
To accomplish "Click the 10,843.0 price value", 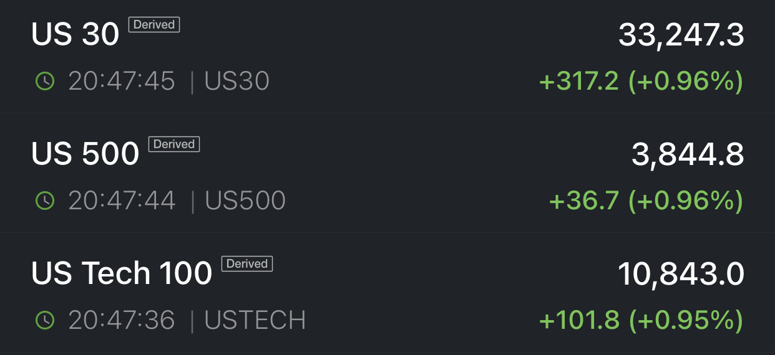I will pyautogui.click(x=681, y=274).
